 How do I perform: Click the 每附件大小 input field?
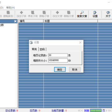click(x=58, y=60)
